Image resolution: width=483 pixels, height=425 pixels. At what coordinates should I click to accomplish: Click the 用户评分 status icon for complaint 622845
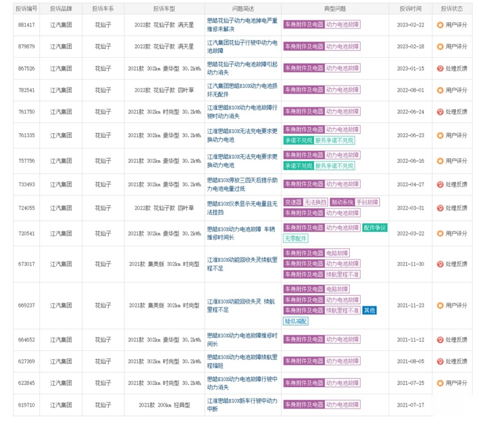click(x=440, y=383)
